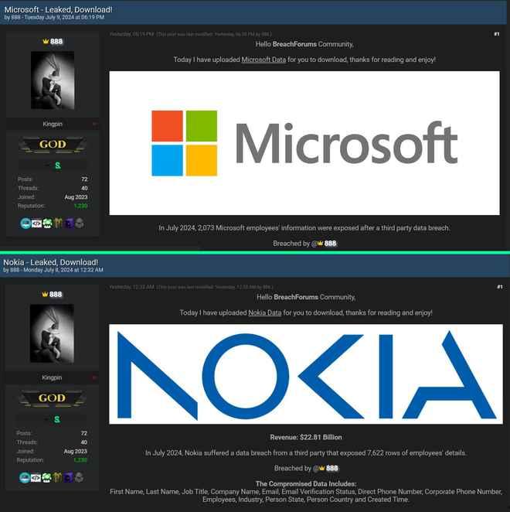Click the GOD rank banner in Microsoft post sidebar

[x=52, y=145]
